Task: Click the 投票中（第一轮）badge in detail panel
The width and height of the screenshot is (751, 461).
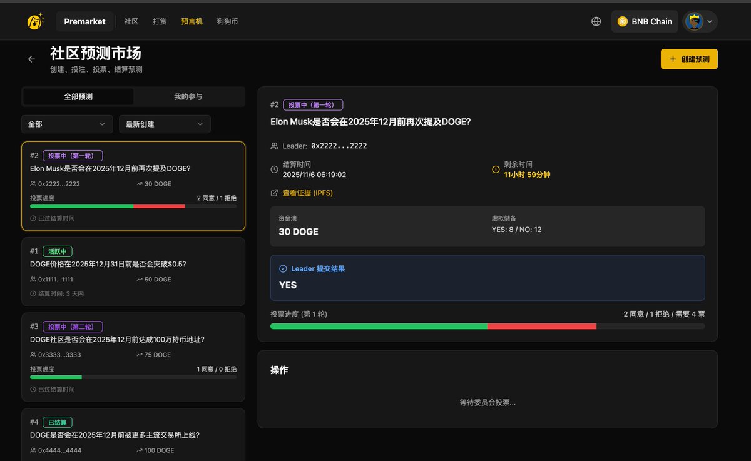Action: 313,105
